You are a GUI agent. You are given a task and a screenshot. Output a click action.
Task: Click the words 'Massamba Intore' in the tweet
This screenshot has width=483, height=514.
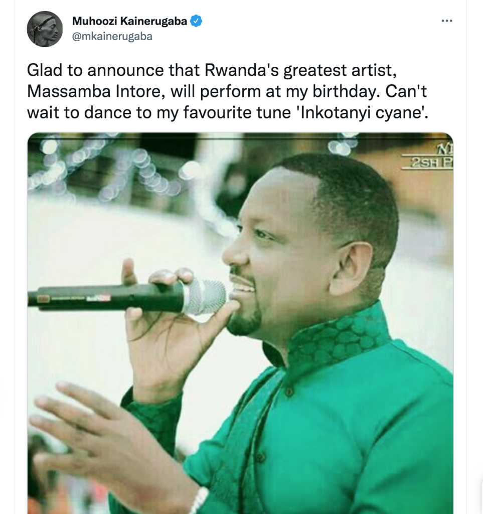click(96, 91)
